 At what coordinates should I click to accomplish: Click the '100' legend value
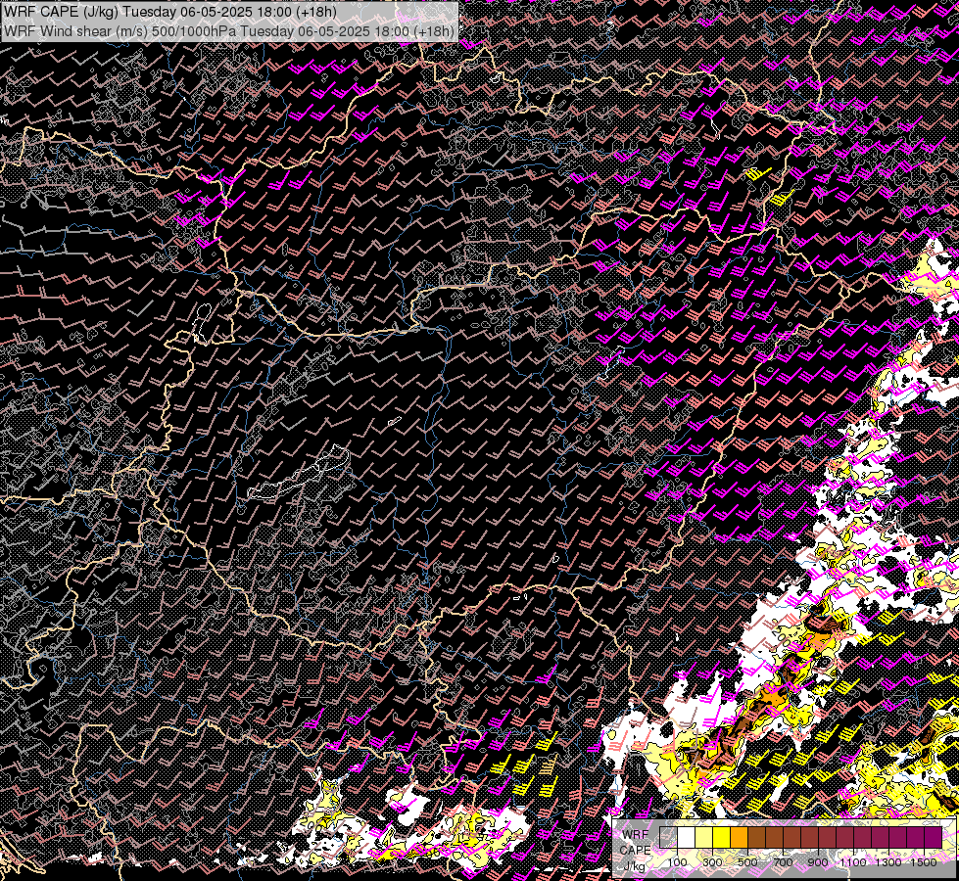pos(677,862)
